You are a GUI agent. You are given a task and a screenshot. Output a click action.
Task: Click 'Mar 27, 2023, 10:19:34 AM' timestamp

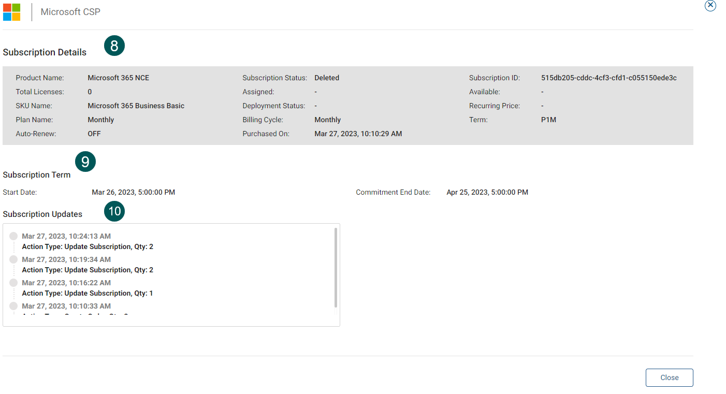[66, 259]
